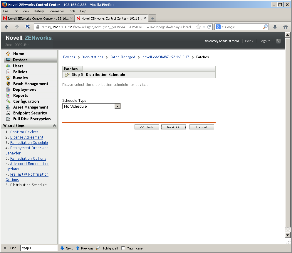Open the Edit menu
Viewport: 292px width, 253px height.
pos(15,11)
